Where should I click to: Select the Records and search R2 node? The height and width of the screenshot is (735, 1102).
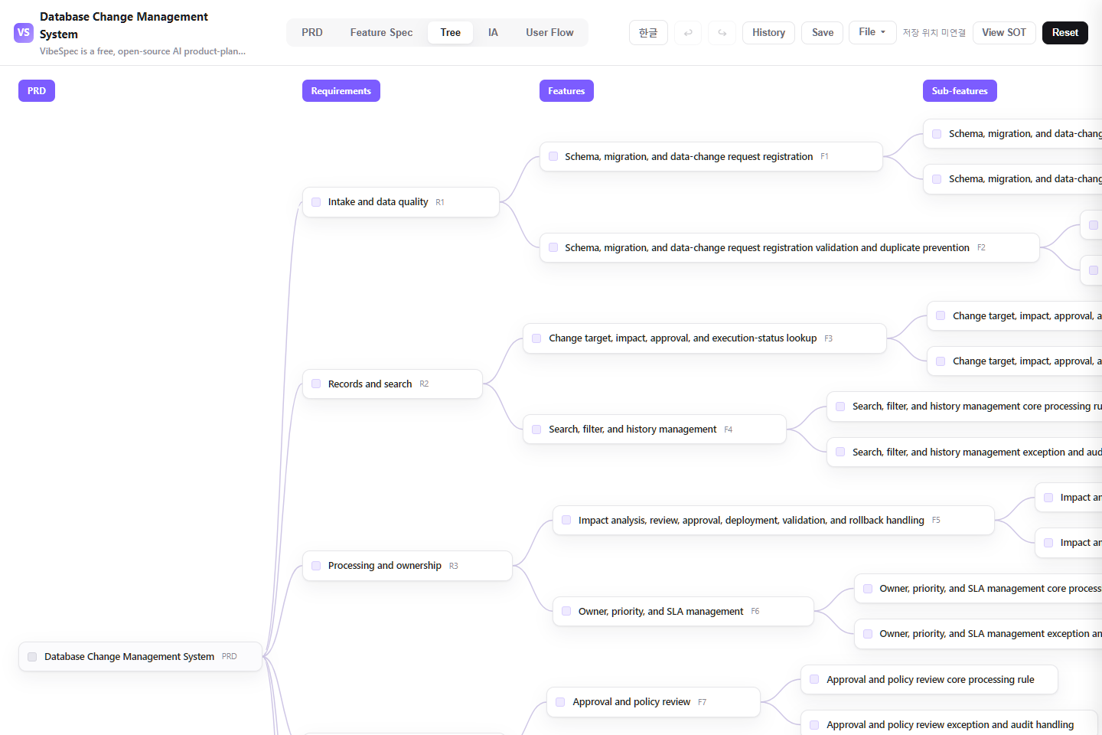click(393, 384)
